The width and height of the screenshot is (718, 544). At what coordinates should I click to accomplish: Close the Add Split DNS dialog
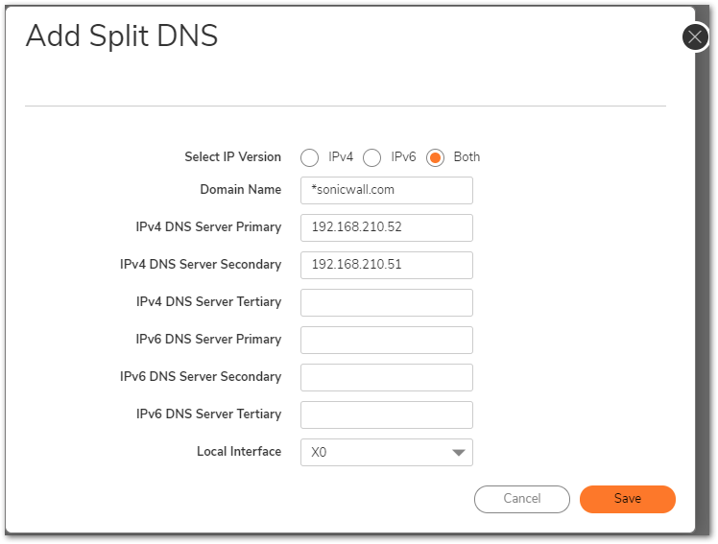[x=695, y=37]
